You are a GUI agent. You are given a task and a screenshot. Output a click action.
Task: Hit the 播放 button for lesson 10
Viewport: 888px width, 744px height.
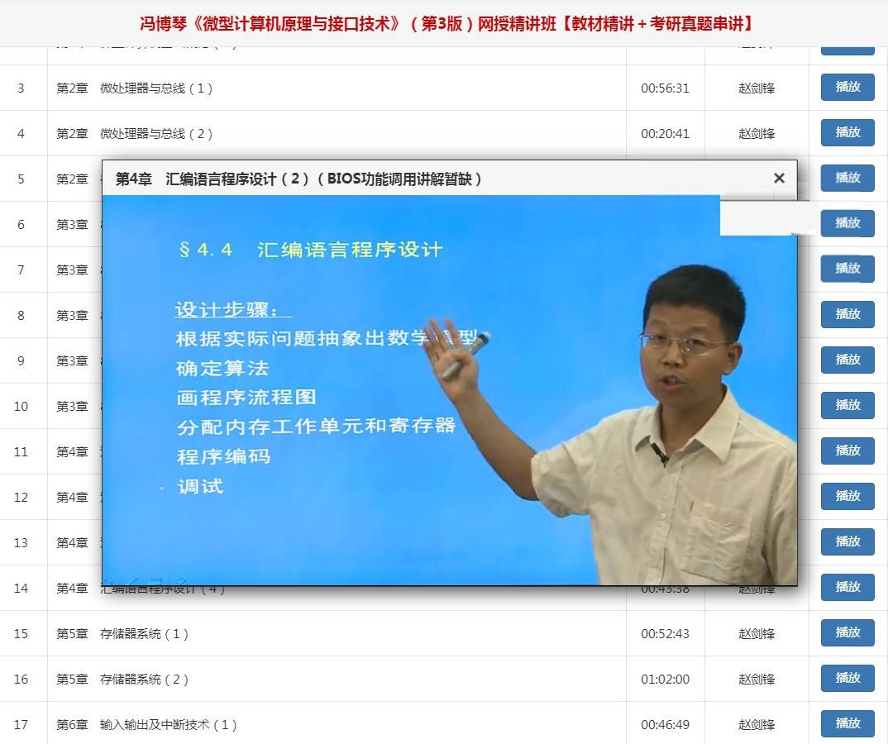tap(847, 405)
